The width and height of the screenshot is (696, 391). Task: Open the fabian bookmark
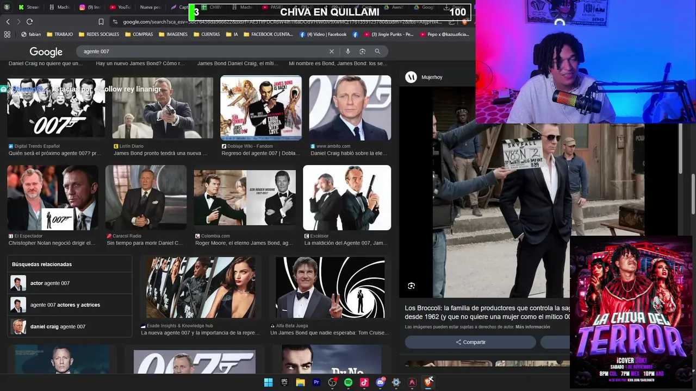tap(31, 34)
